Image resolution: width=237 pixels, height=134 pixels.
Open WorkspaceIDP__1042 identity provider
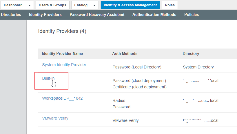(62, 98)
